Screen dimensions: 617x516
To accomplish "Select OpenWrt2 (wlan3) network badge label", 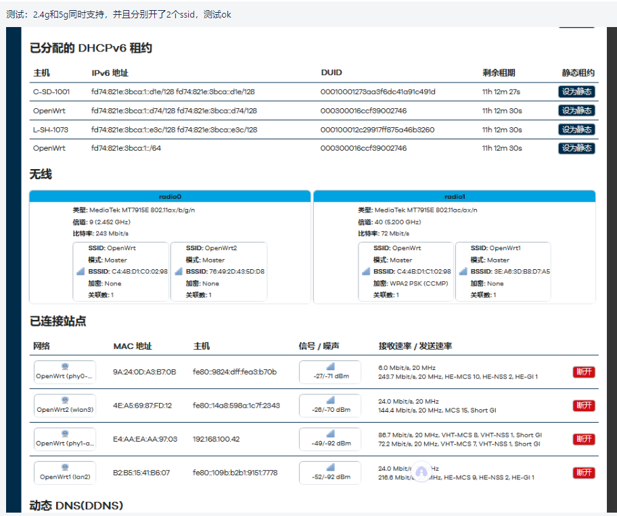I will pos(65,410).
